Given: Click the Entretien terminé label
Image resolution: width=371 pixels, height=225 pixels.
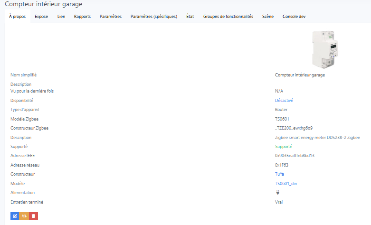Looking at the screenshot, I should pyautogui.click(x=27, y=202).
